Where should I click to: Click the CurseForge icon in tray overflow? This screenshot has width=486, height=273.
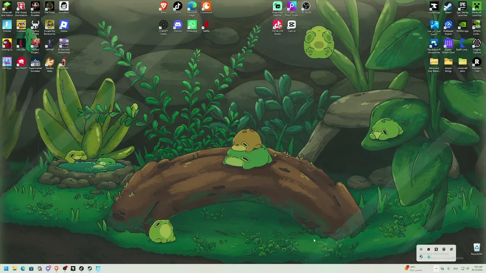click(436, 249)
